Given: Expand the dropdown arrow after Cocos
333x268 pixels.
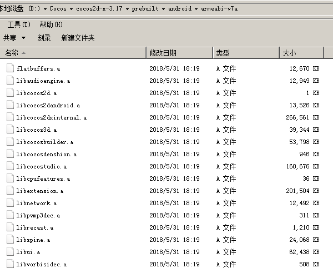Looking at the screenshot, I should [71, 9].
